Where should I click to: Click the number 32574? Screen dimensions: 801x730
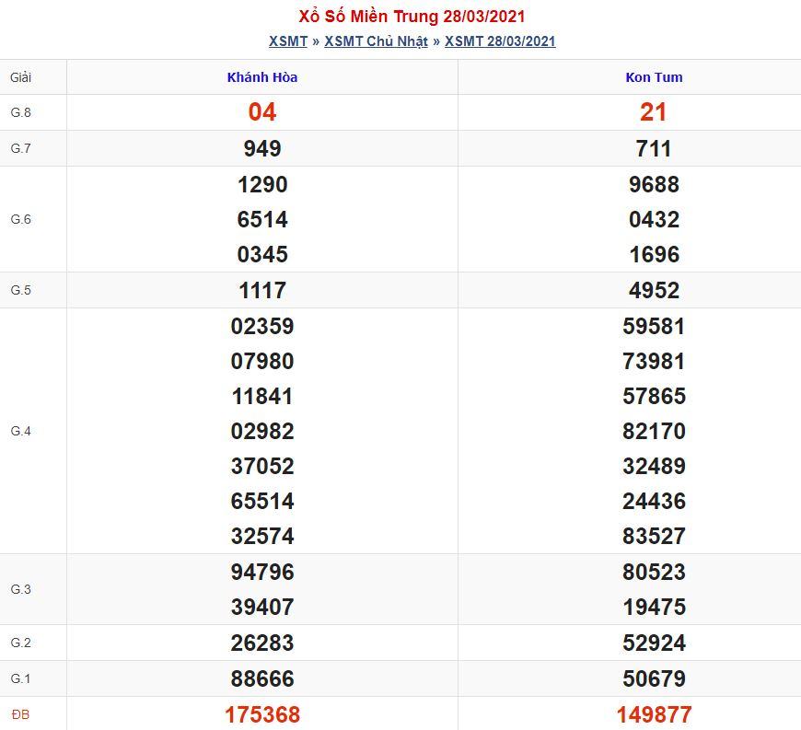(262, 536)
